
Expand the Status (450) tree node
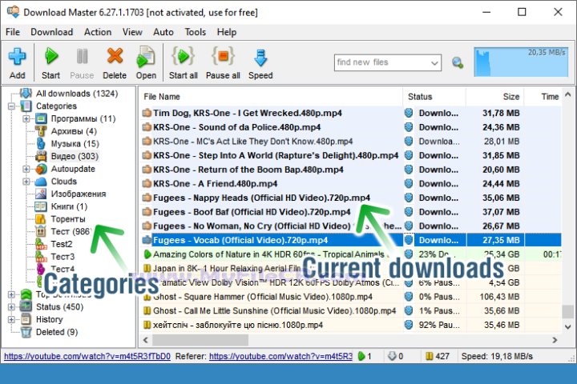coord(11,307)
